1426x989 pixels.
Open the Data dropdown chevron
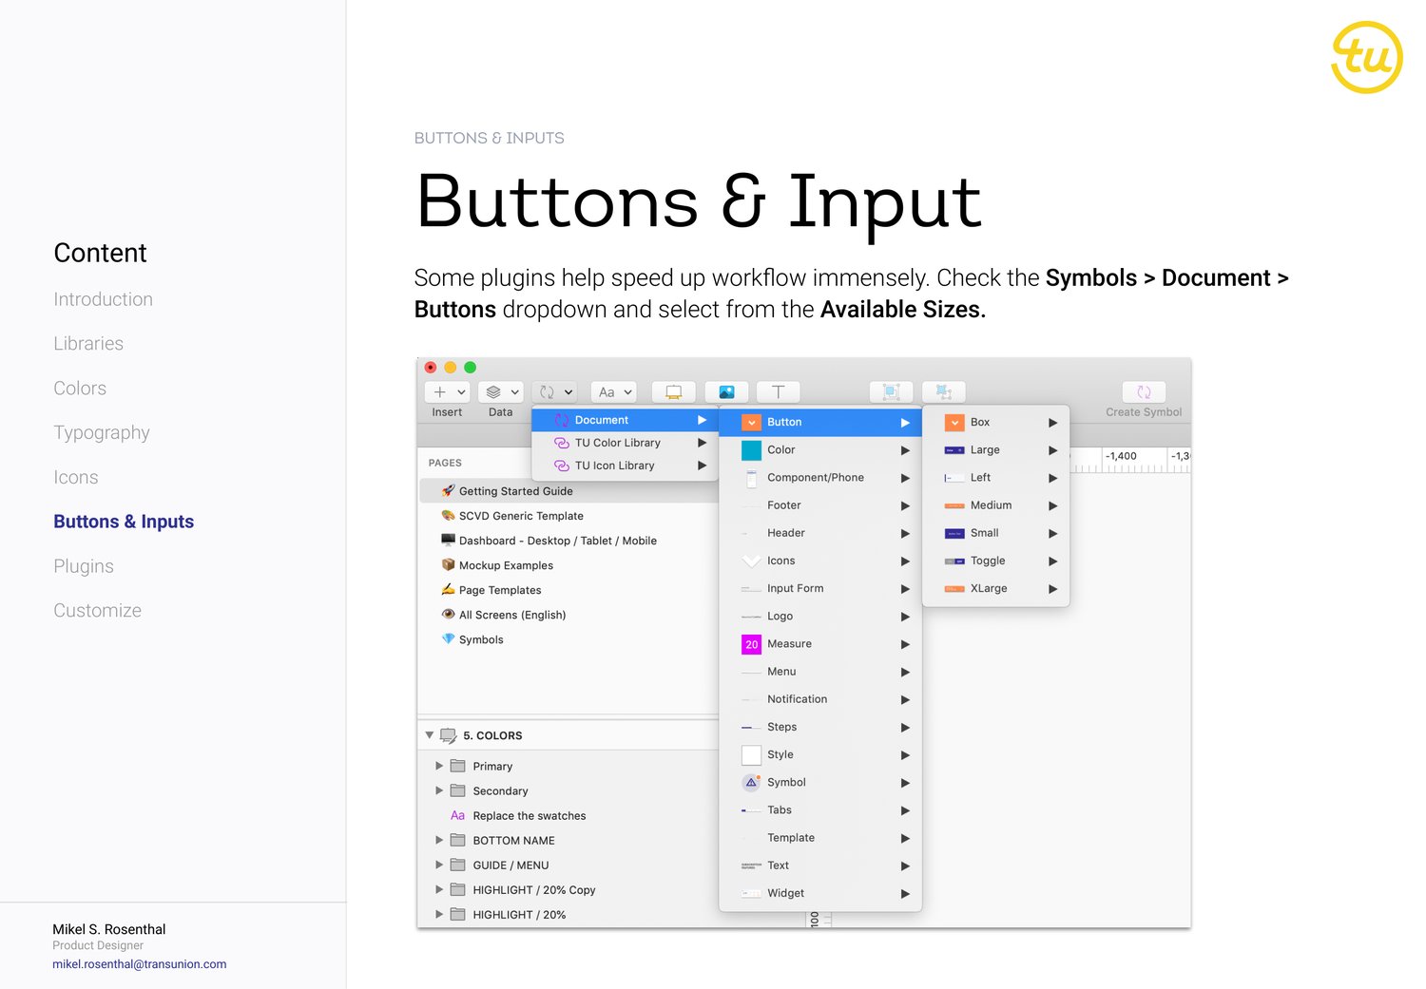514,391
